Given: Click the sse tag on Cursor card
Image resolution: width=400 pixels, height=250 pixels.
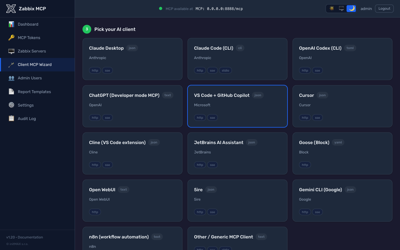Looking at the screenshot, I should 317,118.
